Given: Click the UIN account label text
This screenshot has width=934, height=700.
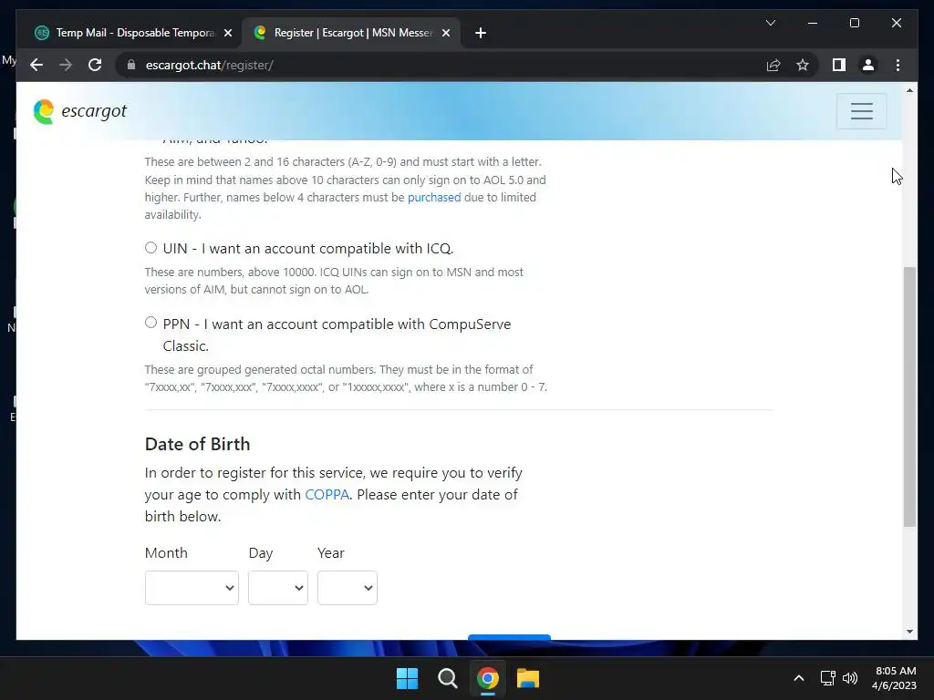Looking at the screenshot, I should point(308,248).
